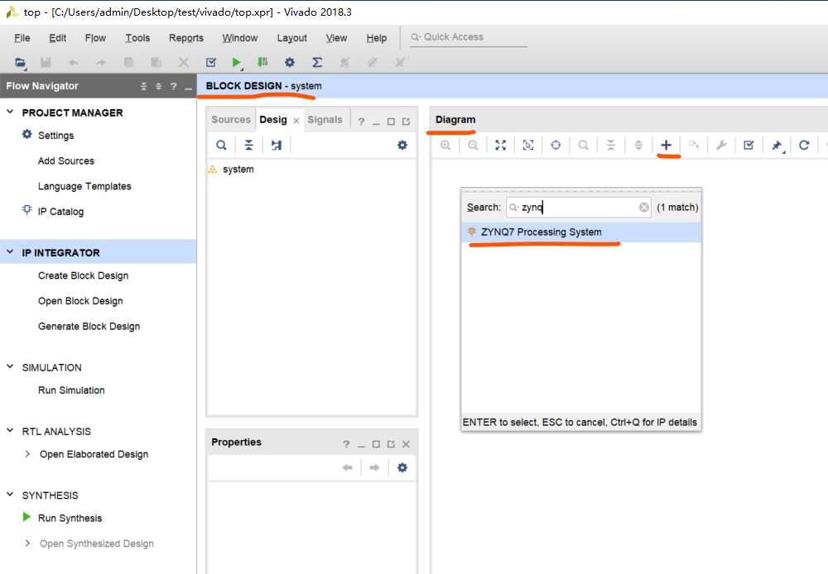Collapse the SYNTHESIS section
The height and width of the screenshot is (574, 828).
(11, 495)
